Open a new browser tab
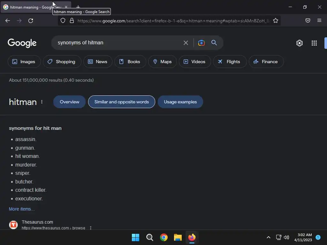This screenshot has width=327, height=245. [78, 7]
